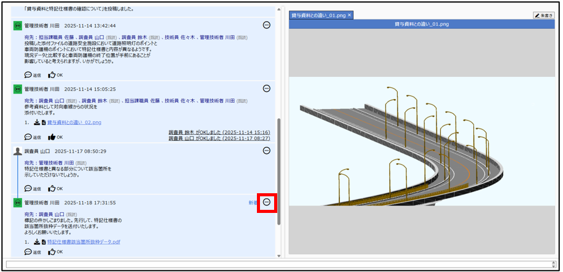
Task: Download the 特記仕様書該当箇所抜粋データ.pdf attachment
Action: 37,242
